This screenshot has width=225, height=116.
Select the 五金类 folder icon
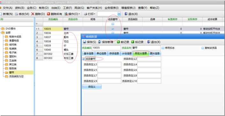(x=7, y=61)
